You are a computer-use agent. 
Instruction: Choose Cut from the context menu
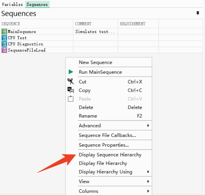[83, 82]
